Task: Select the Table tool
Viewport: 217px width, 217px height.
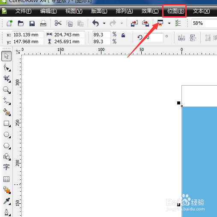Action: tap(6, 179)
